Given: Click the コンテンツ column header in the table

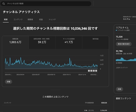Looking at the screenshot, I should pyautogui.click(x=7, y=103).
